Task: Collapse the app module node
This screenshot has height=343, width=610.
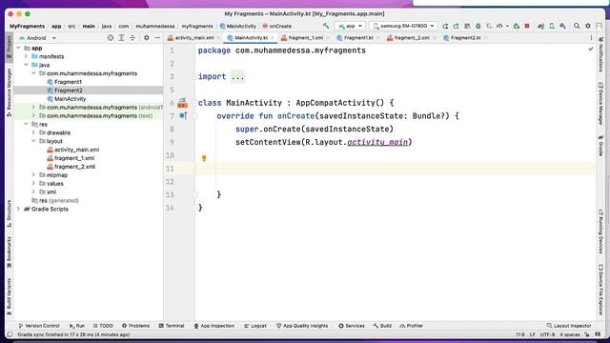Action: click(18, 48)
